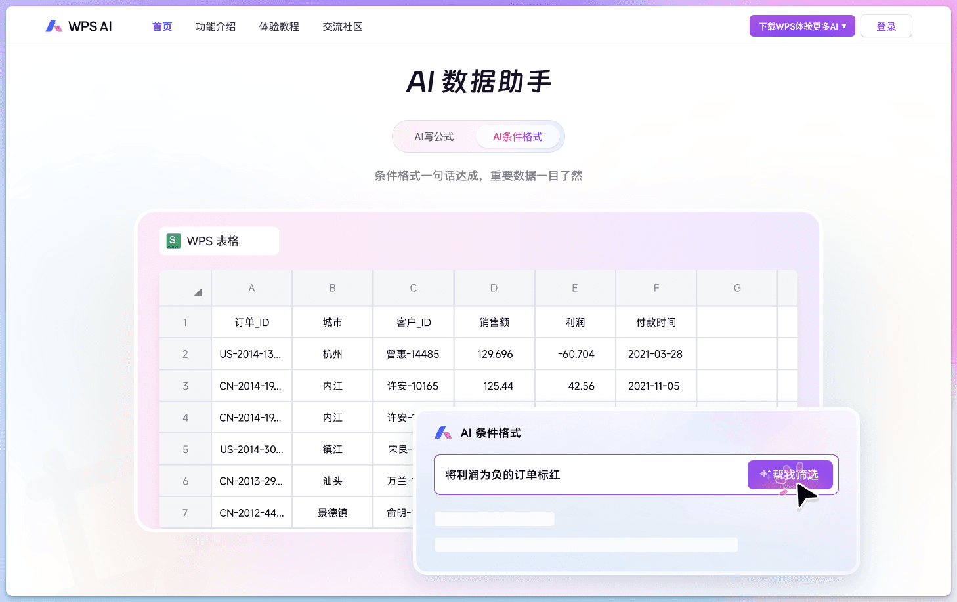Click the 汕头 cell
Screen dimensions: 957x602
pos(333,481)
